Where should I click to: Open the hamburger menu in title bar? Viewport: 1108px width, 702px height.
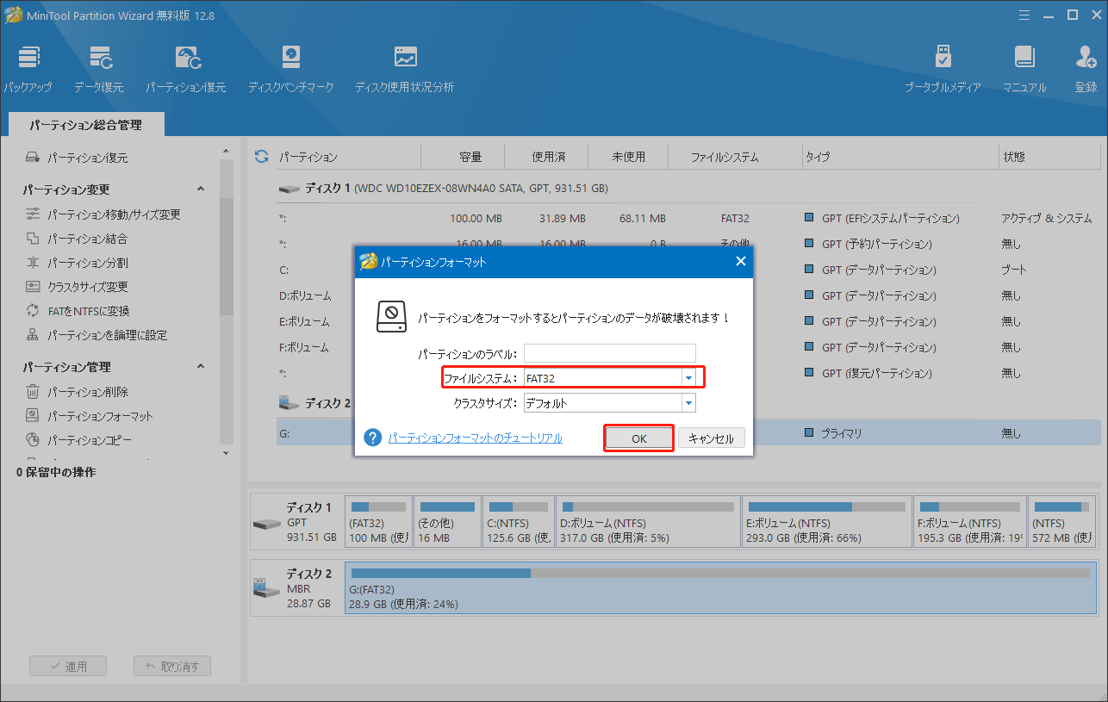1024,15
